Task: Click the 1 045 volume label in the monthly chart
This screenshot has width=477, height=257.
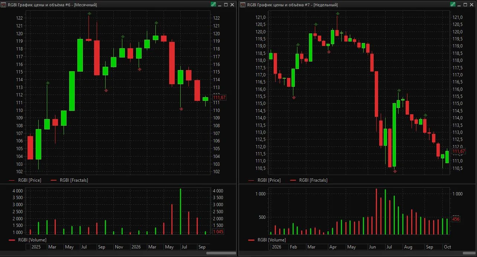Action: click(x=219, y=232)
